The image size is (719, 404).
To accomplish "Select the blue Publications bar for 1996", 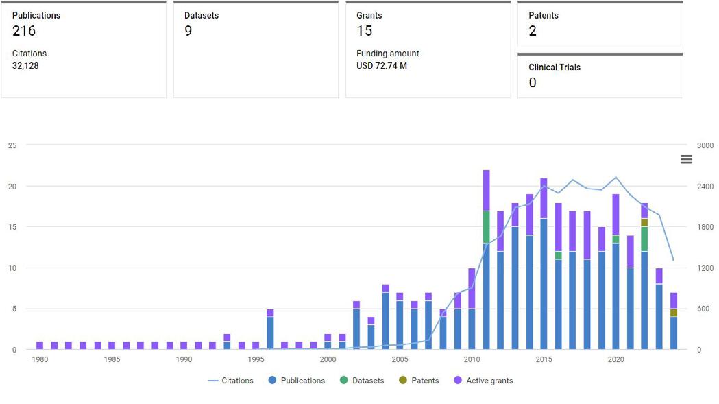I will click(x=271, y=333).
